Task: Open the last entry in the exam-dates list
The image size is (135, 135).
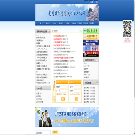Action: coord(90,102)
